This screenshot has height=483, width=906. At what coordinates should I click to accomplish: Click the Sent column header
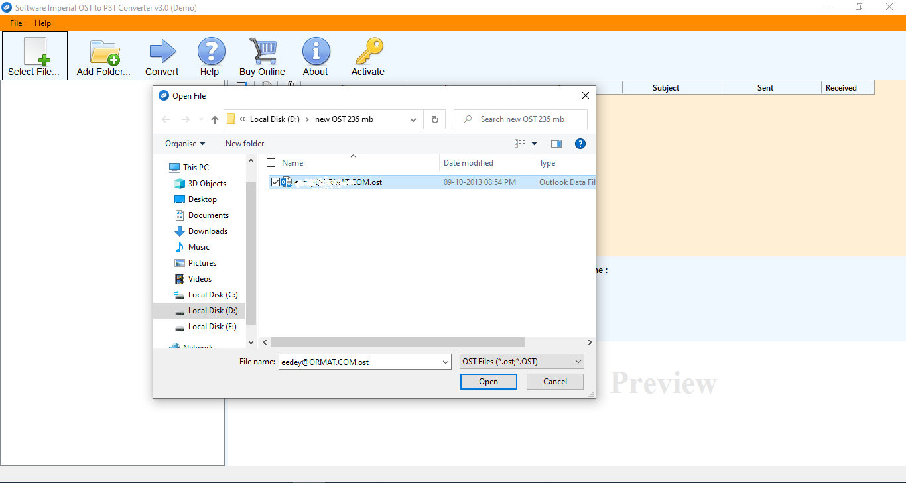point(765,87)
